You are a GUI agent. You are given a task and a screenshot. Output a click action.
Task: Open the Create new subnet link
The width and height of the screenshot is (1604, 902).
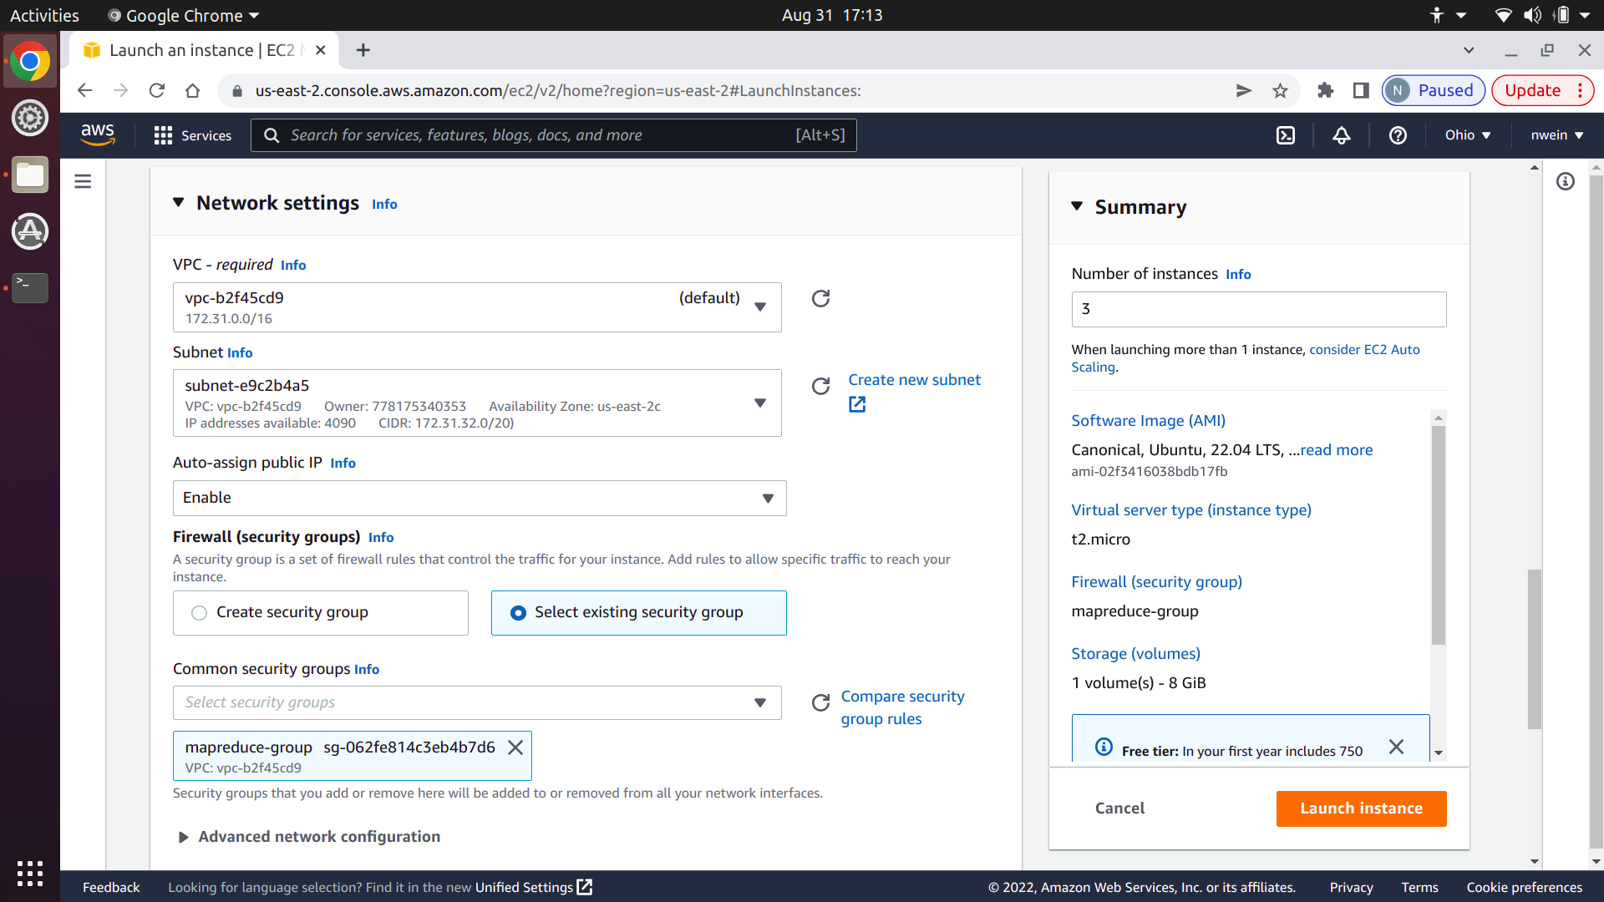[x=914, y=380]
